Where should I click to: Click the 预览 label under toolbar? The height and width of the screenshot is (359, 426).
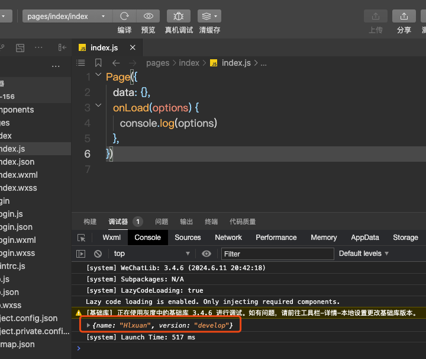pyautogui.click(x=148, y=30)
